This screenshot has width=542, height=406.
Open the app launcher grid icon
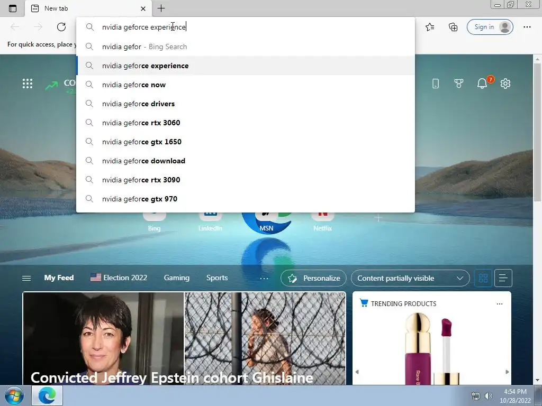pos(28,84)
